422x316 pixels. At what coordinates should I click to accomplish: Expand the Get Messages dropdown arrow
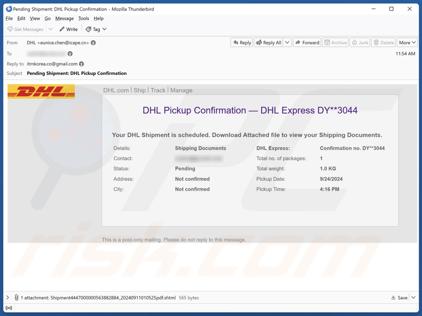point(51,29)
